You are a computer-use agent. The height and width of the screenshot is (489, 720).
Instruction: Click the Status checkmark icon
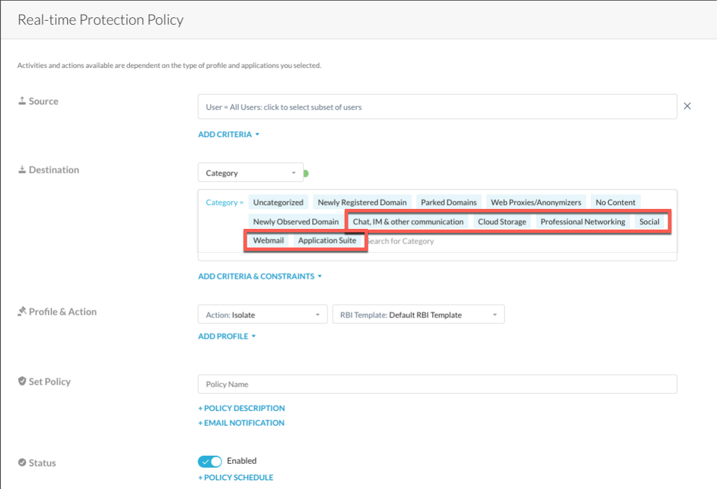tap(22, 463)
